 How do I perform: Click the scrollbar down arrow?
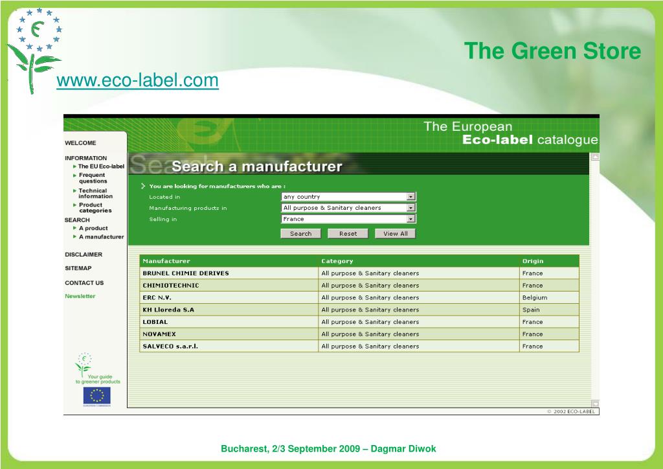coord(595,404)
